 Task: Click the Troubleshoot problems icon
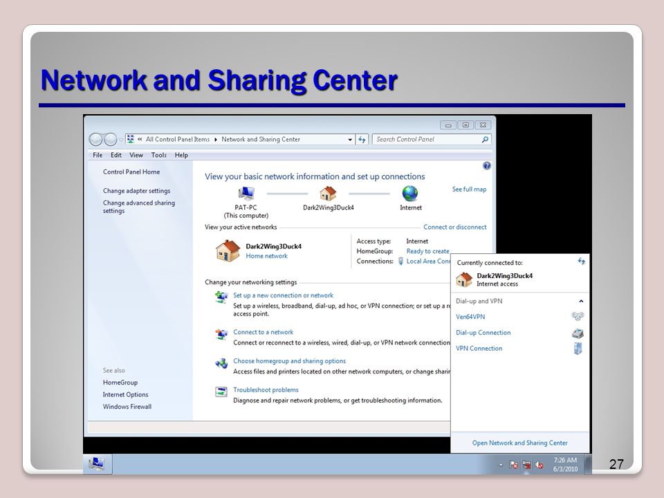coord(221,392)
